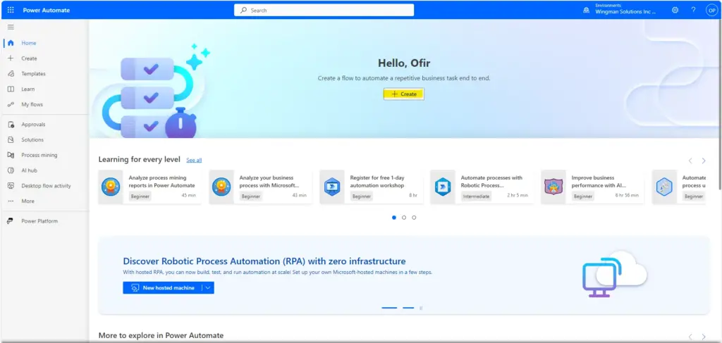
Task: Open Register for free 1-day automation workshop
Action: (x=371, y=187)
